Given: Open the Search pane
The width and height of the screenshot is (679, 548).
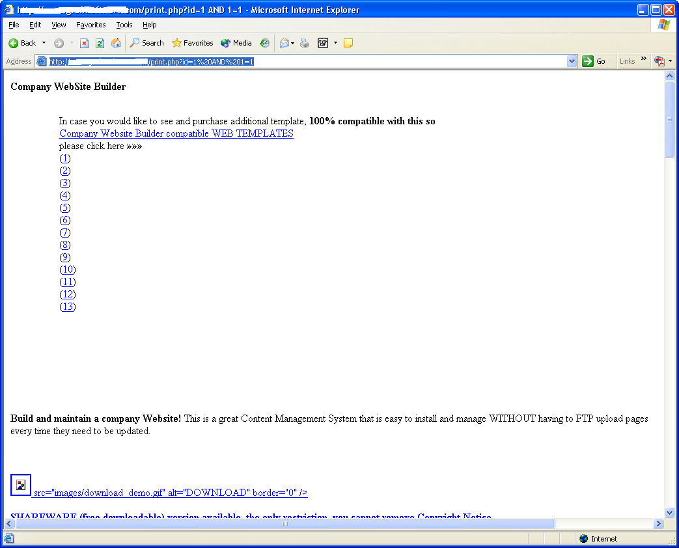Looking at the screenshot, I should 146,43.
